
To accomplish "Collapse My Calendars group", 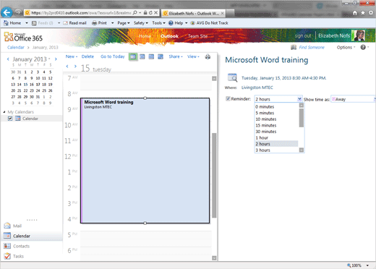I will [4, 112].
